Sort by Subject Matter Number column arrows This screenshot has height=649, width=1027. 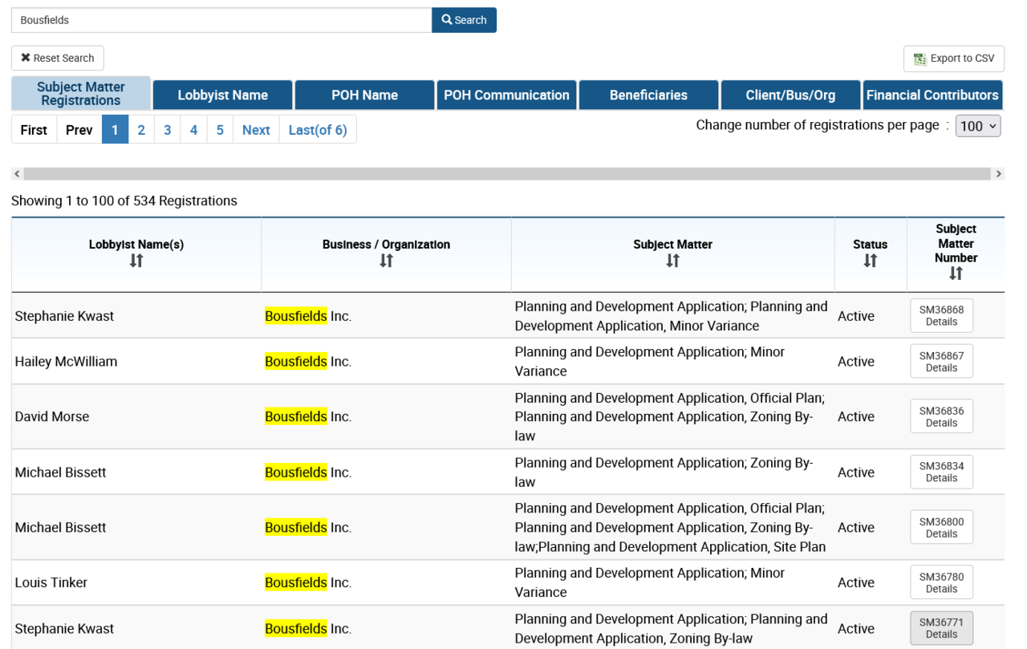[x=955, y=274]
